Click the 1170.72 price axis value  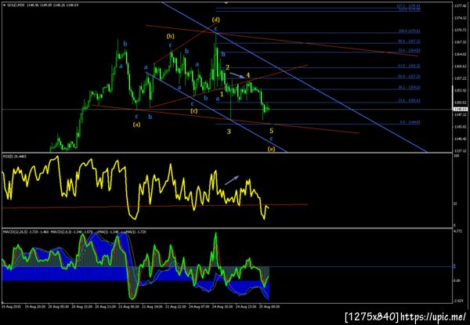(x=459, y=30)
